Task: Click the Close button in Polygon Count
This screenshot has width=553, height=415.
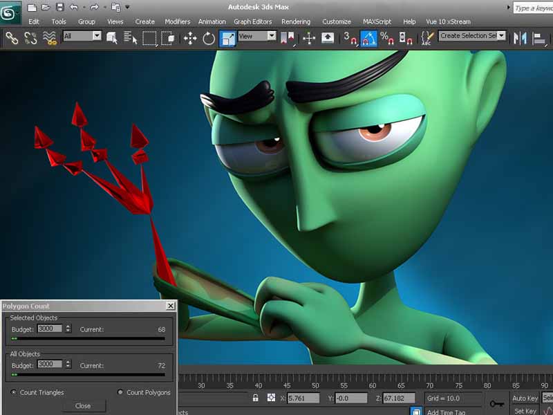Action: tap(83, 406)
